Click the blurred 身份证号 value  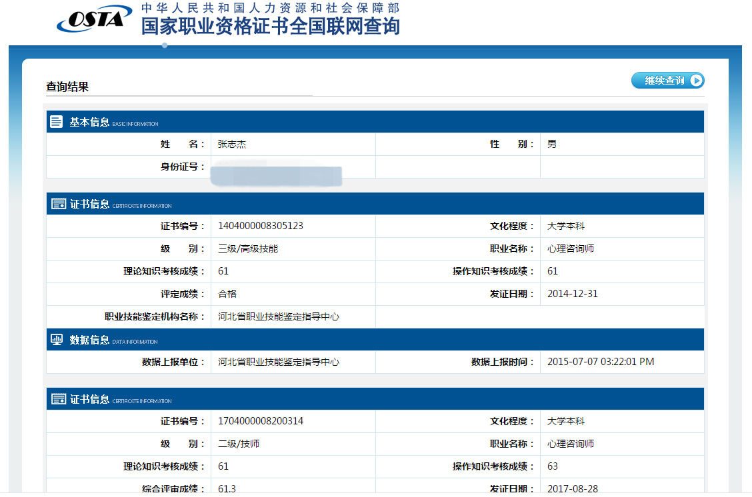click(276, 175)
